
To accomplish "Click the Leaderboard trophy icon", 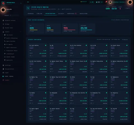I will 5,54.
